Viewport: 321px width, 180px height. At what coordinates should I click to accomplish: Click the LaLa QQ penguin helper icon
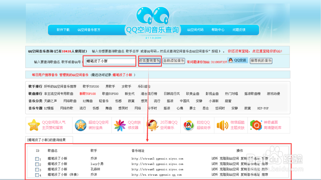click(188, 125)
